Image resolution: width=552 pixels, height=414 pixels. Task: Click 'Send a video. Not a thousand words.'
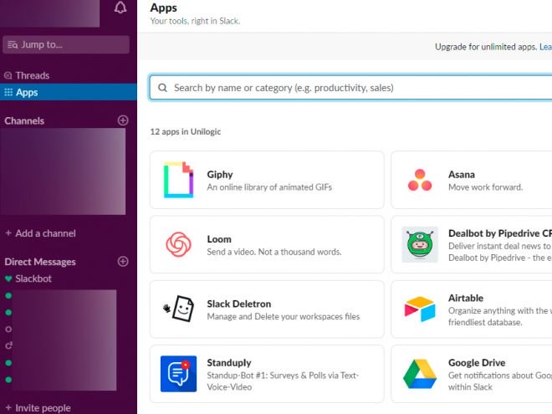[274, 252]
